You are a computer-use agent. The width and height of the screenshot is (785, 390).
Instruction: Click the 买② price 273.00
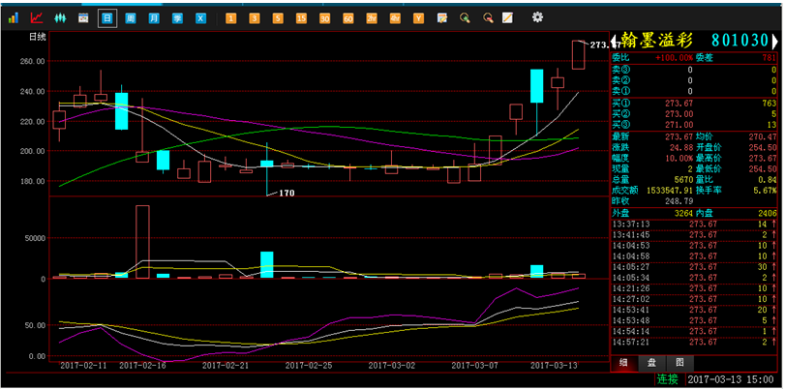[x=679, y=114]
